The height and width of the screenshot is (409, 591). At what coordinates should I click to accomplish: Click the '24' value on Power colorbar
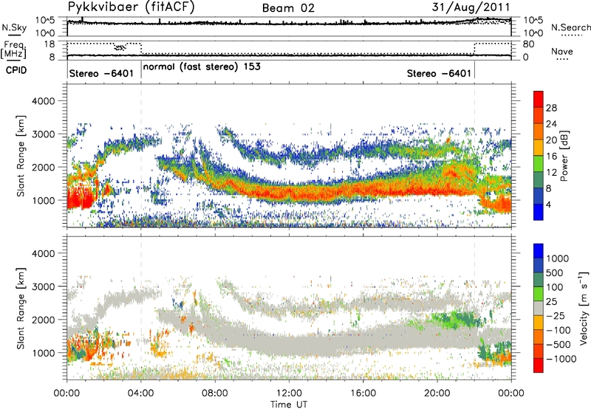[x=551, y=124]
